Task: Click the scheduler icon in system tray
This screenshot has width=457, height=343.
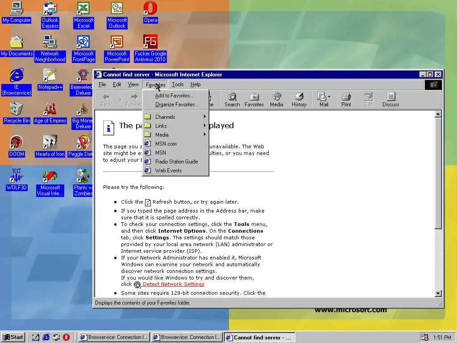Action: [x=425, y=337]
